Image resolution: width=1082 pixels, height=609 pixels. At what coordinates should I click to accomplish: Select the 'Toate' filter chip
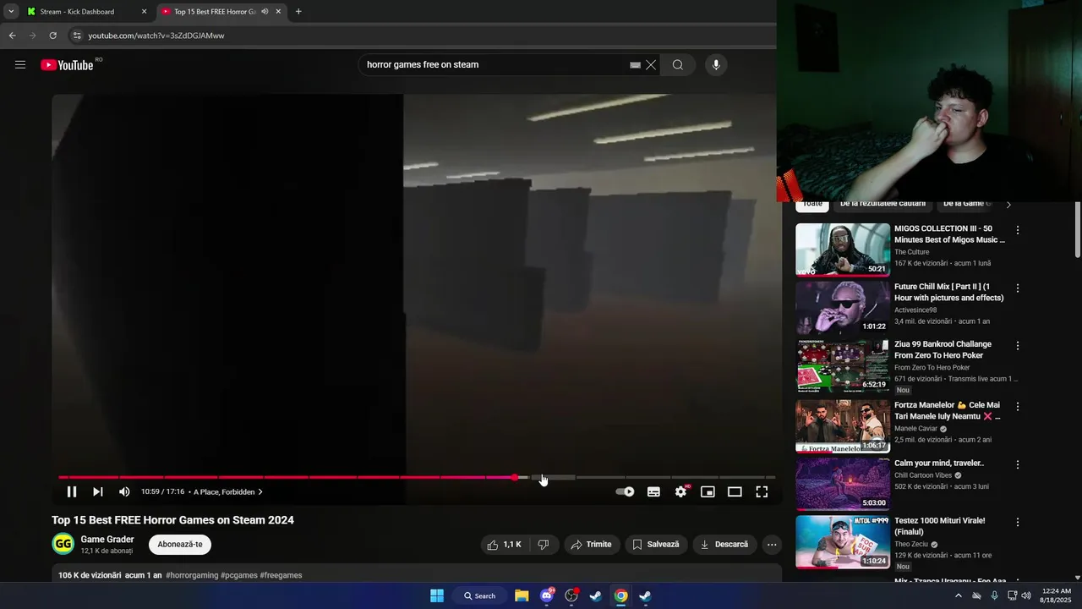pos(812,204)
